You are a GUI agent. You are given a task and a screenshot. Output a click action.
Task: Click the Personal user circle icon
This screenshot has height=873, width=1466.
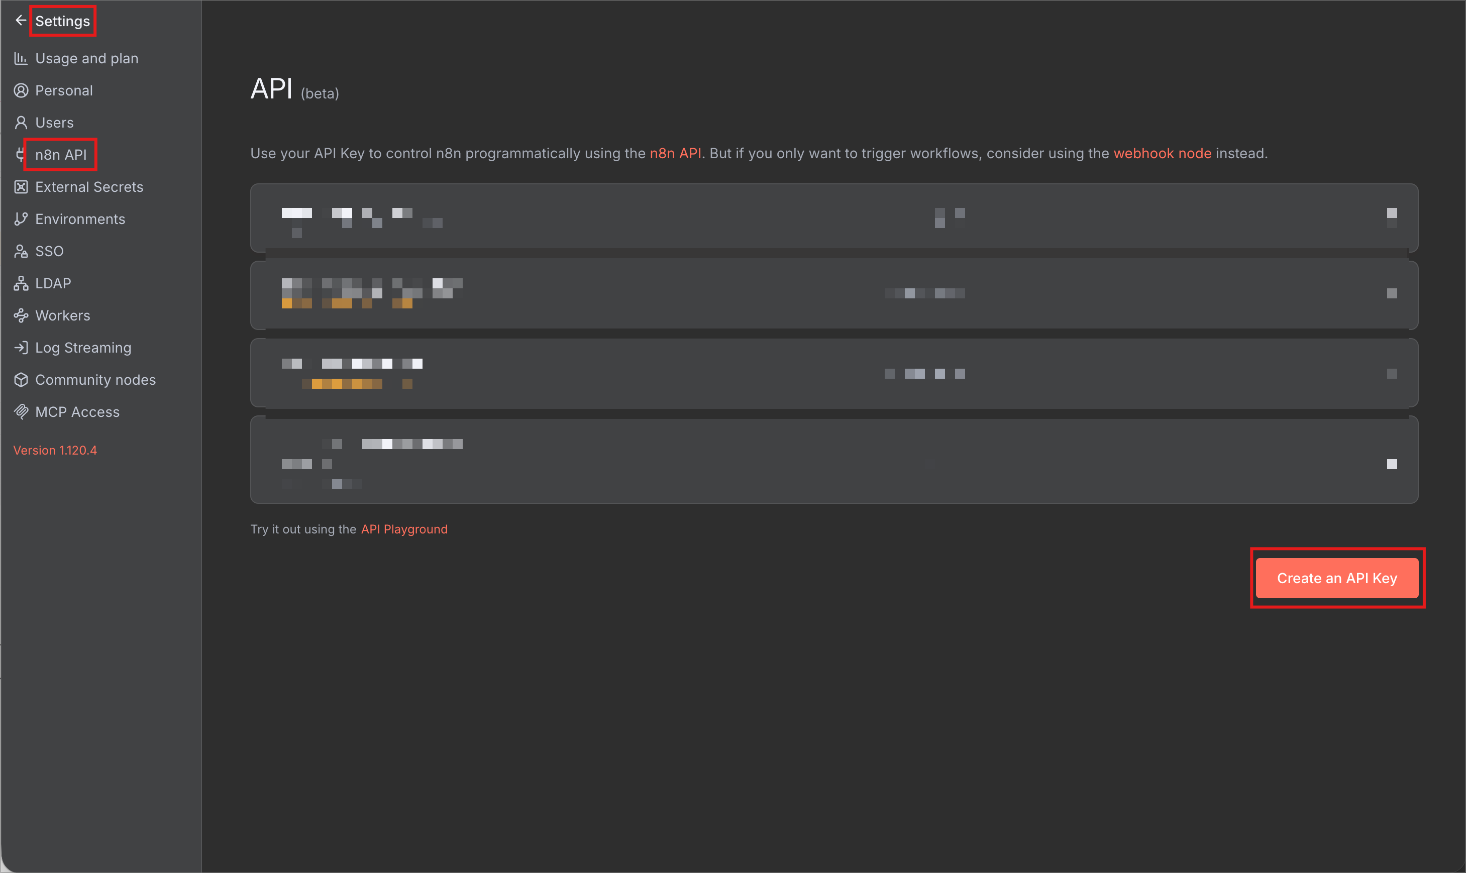[21, 90]
